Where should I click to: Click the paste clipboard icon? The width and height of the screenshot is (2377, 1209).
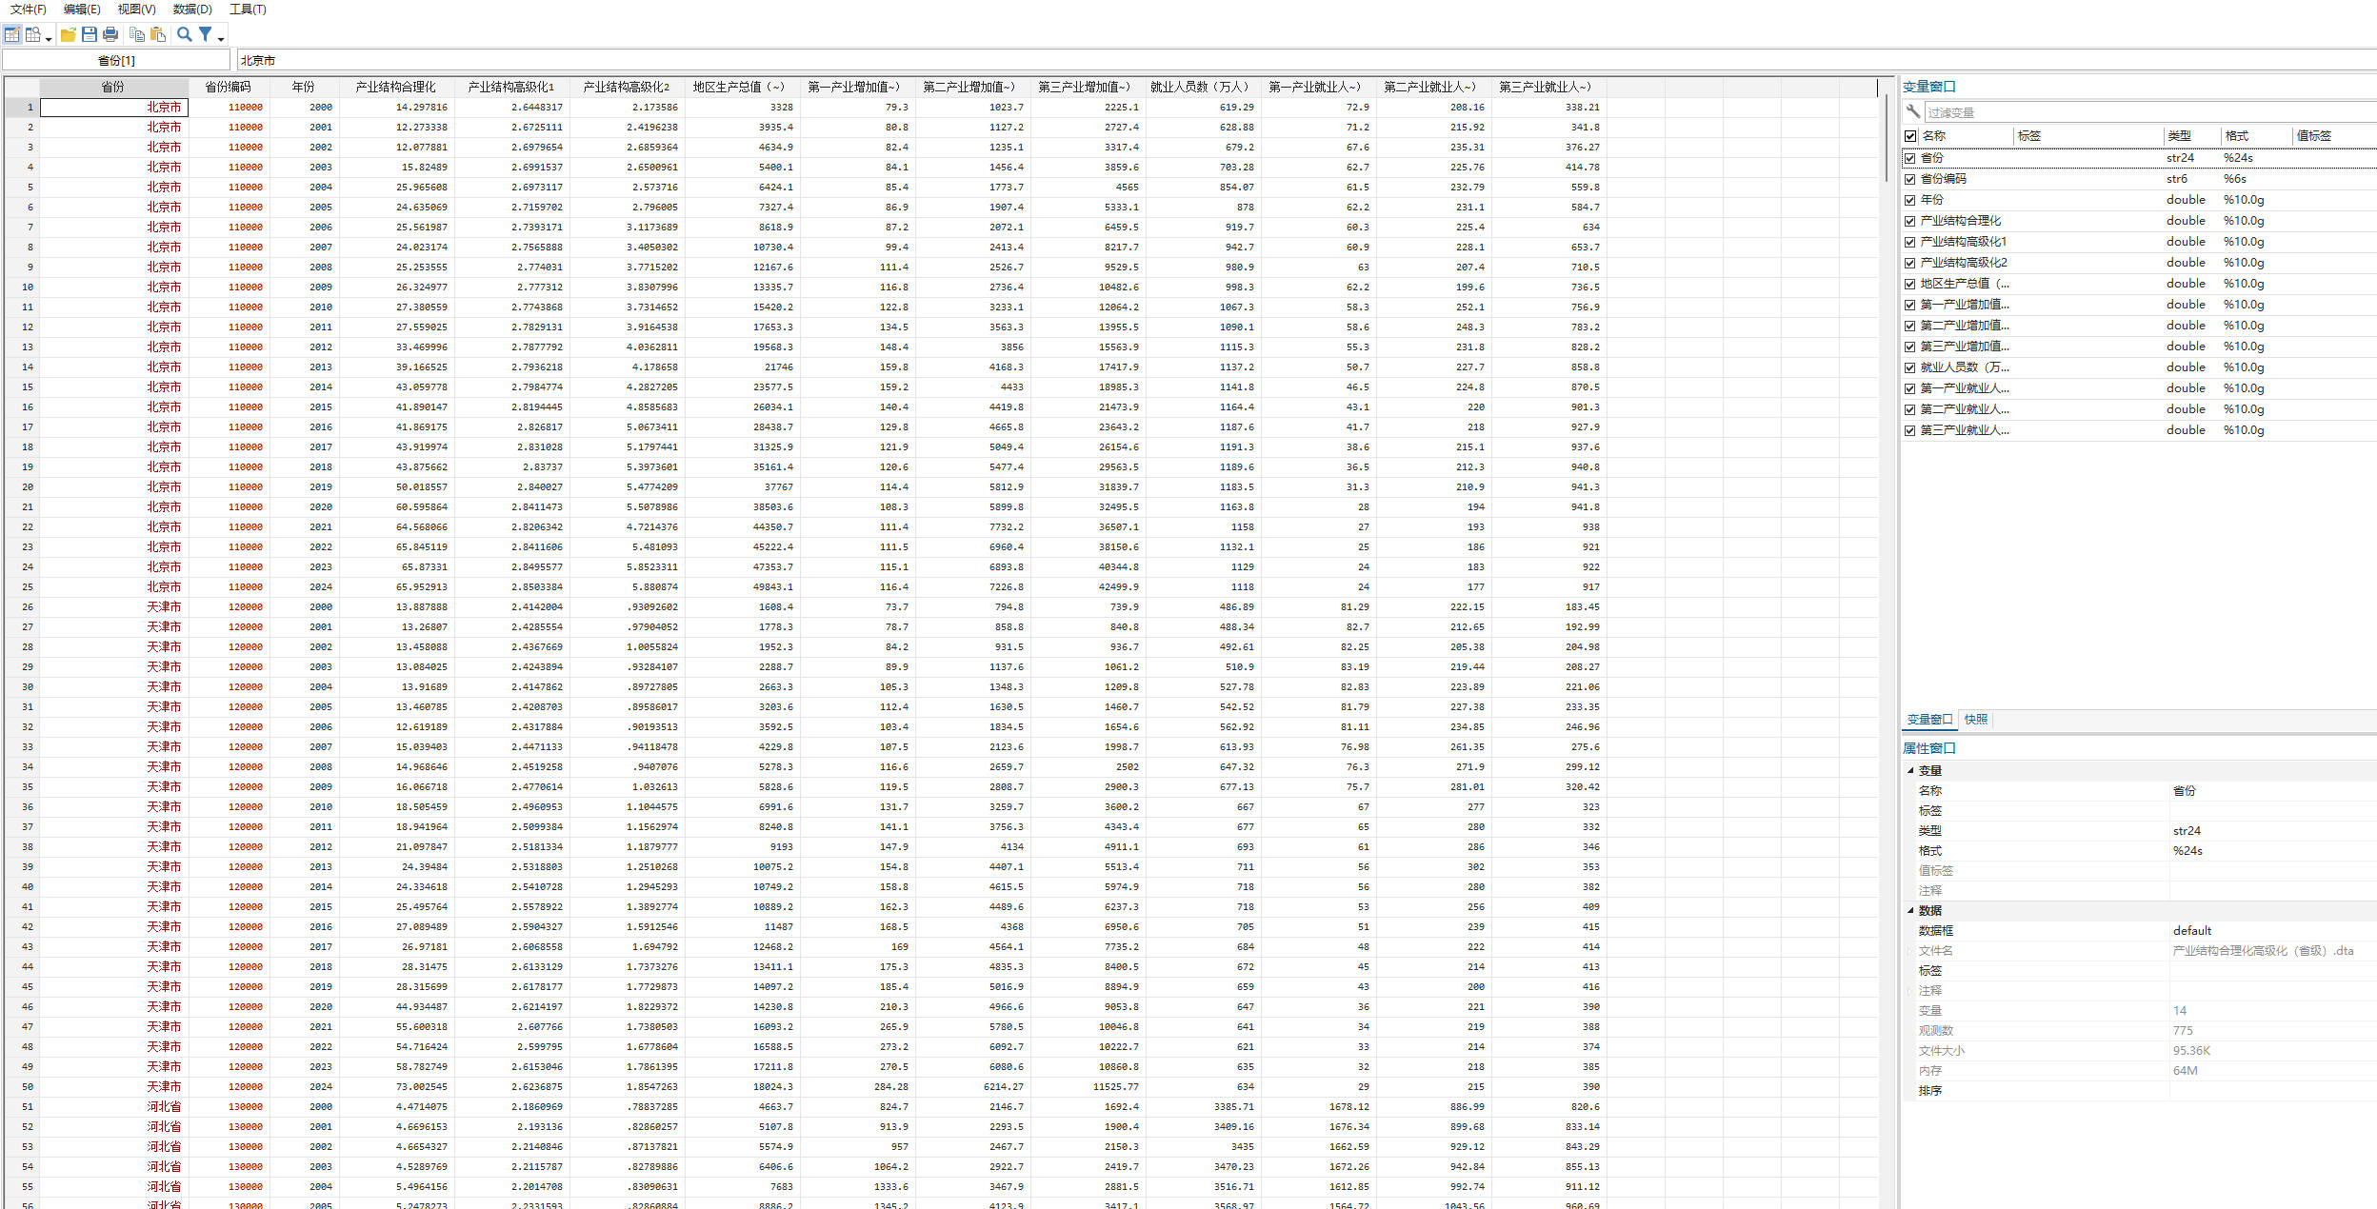click(x=158, y=35)
